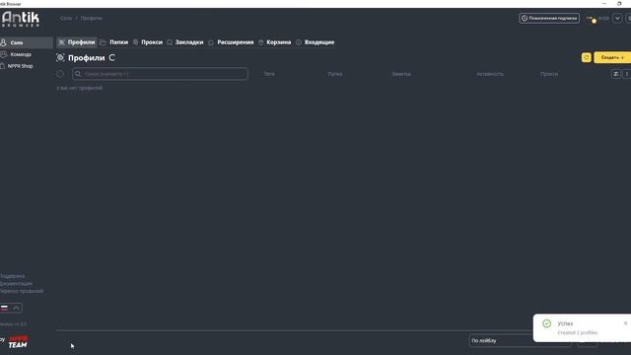Open the Расширения tab
This screenshot has width=631, height=355.
(x=231, y=42)
